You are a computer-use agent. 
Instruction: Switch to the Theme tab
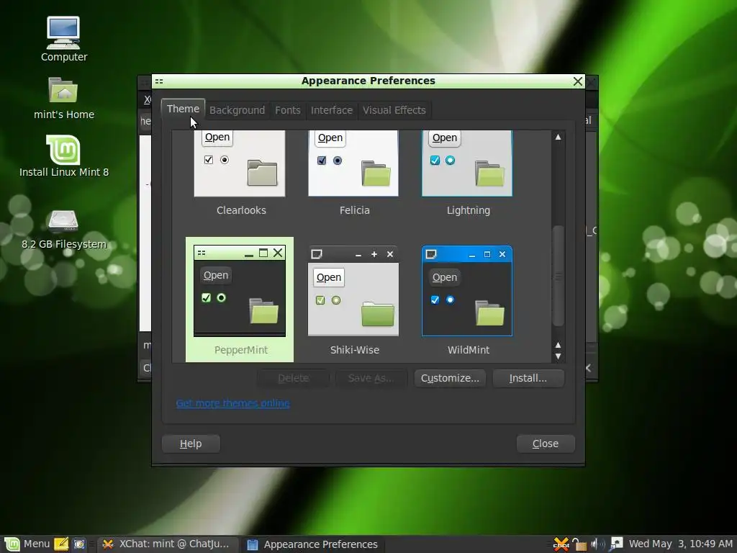click(183, 109)
